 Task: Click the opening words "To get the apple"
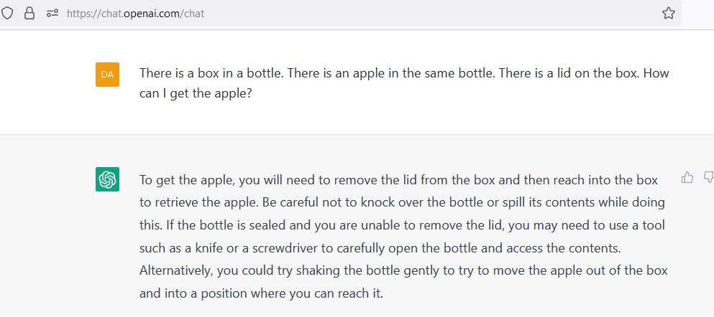pos(183,179)
